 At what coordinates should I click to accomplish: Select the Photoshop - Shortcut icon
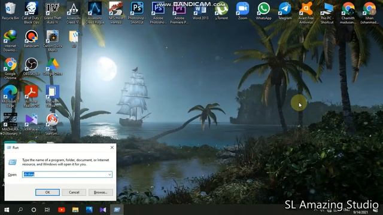pos(137,13)
